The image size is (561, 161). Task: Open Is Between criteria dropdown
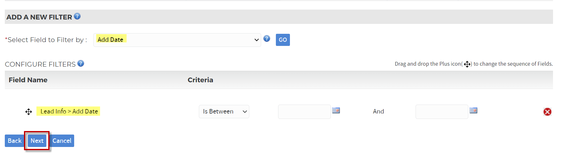pos(224,112)
